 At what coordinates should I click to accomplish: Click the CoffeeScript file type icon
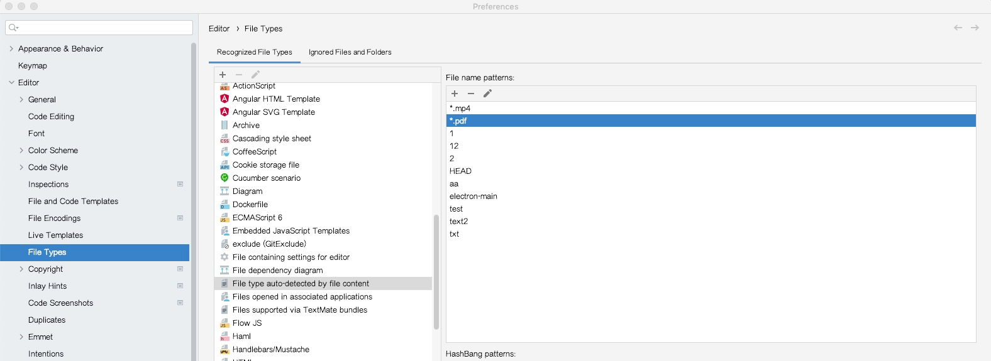pos(224,151)
